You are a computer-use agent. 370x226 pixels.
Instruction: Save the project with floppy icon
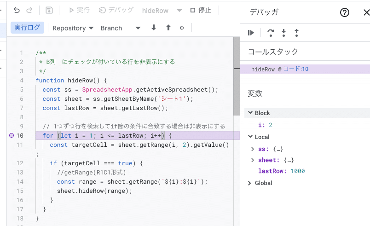pos(49,10)
